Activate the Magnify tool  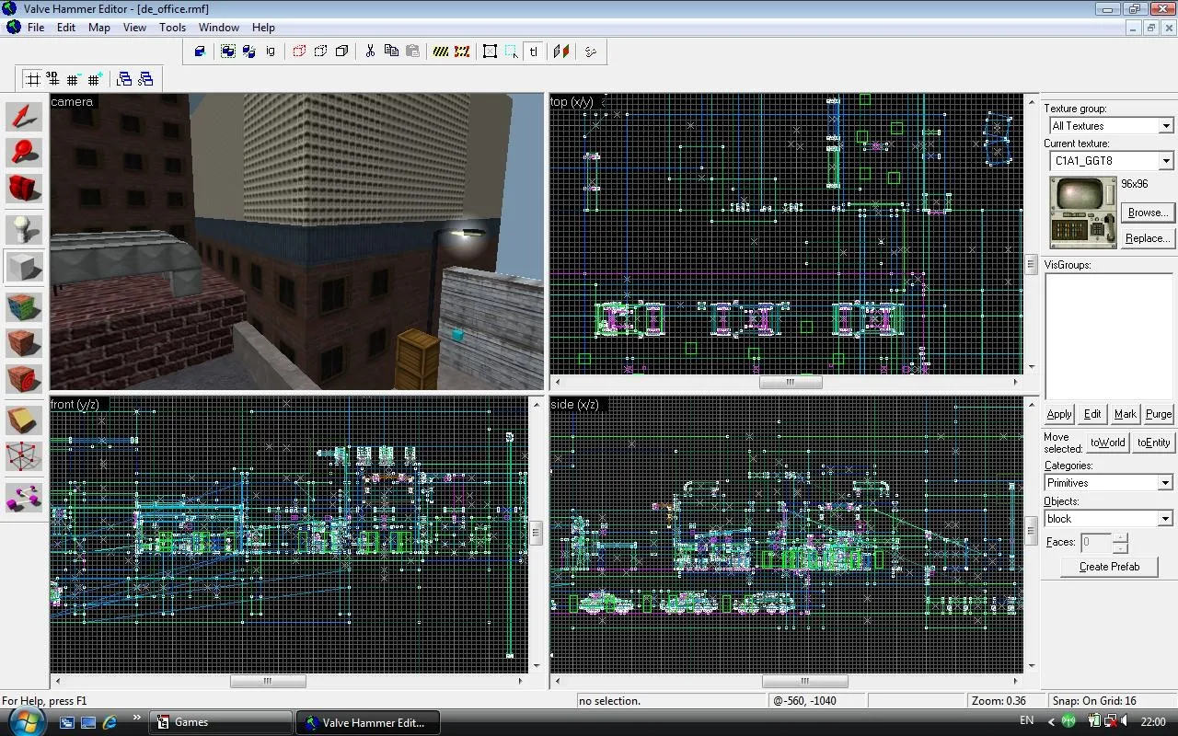pyautogui.click(x=24, y=153)
